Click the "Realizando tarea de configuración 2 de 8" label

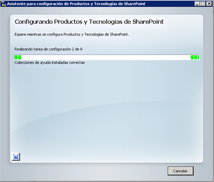(48, 49)
